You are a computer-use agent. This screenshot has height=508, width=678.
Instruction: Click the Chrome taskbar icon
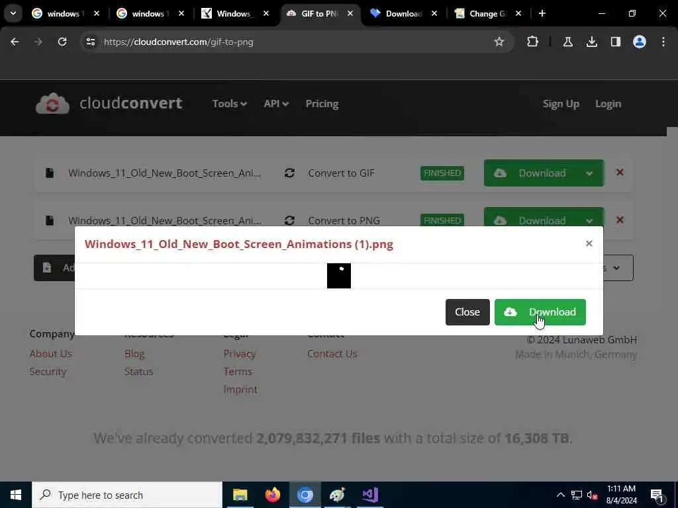click(305, 495)
